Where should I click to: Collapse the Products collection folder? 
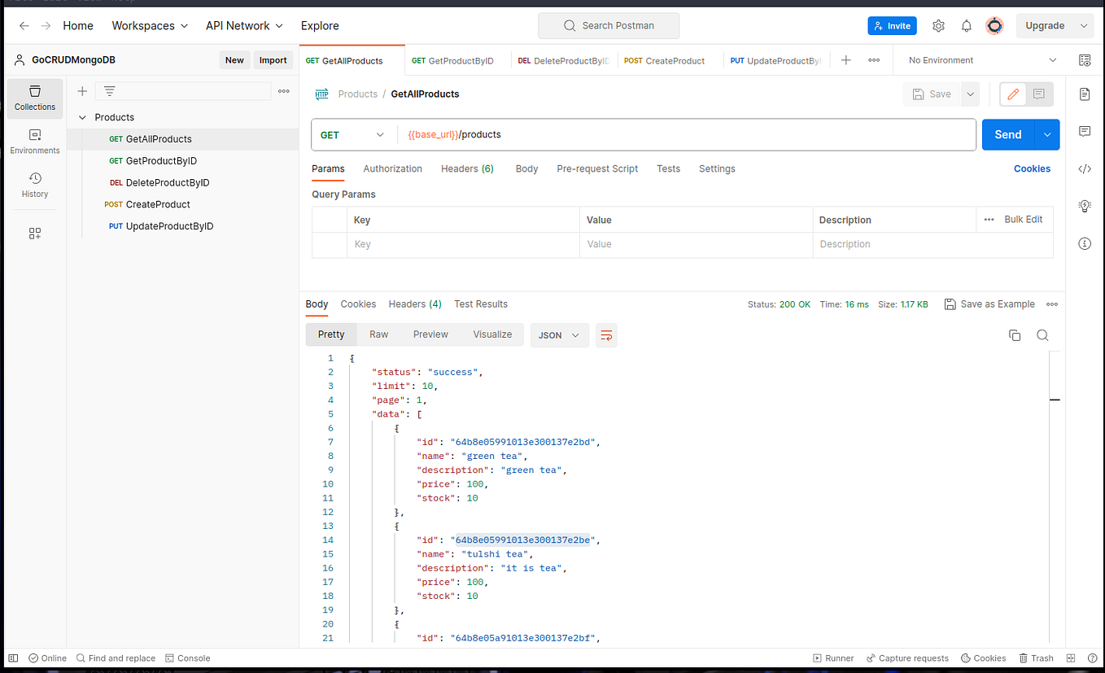coord(81,116)
